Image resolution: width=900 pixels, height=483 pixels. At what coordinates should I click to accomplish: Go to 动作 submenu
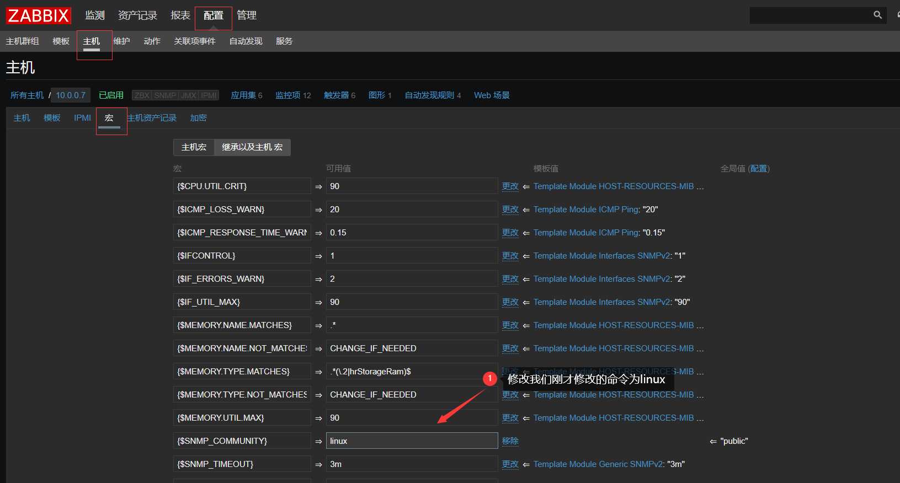152,41
